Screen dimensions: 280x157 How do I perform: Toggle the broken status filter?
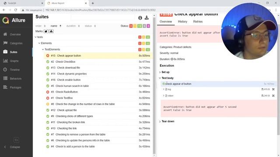pos(135,26)
